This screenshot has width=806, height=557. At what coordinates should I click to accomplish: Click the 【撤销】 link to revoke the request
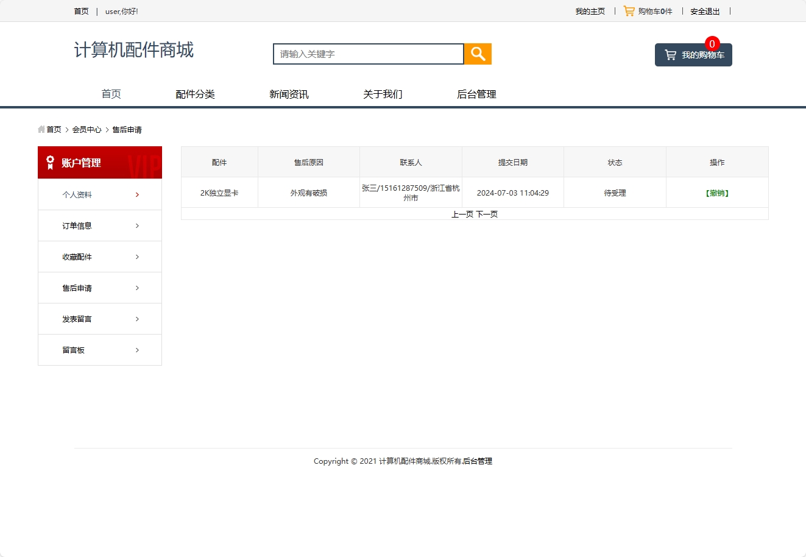click(717, 192)
